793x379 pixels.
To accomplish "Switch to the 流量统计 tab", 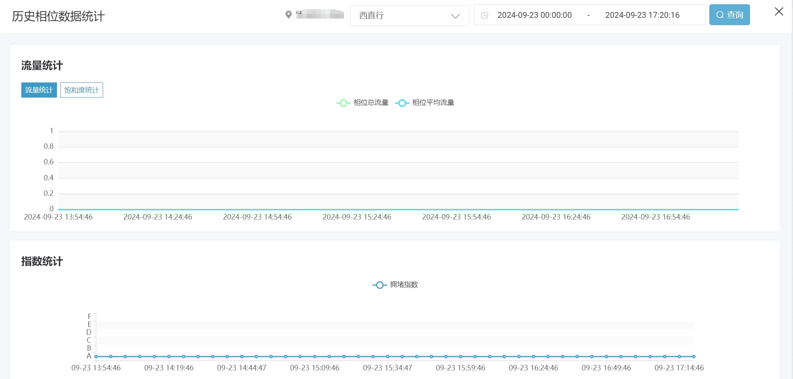I will tap(39, 90).
